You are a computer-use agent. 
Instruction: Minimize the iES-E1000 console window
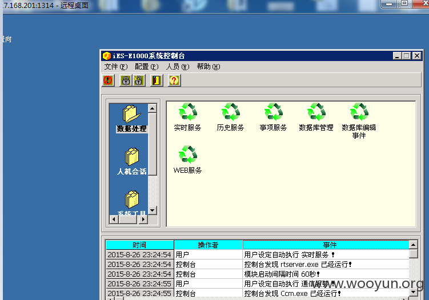coord(397,56)
